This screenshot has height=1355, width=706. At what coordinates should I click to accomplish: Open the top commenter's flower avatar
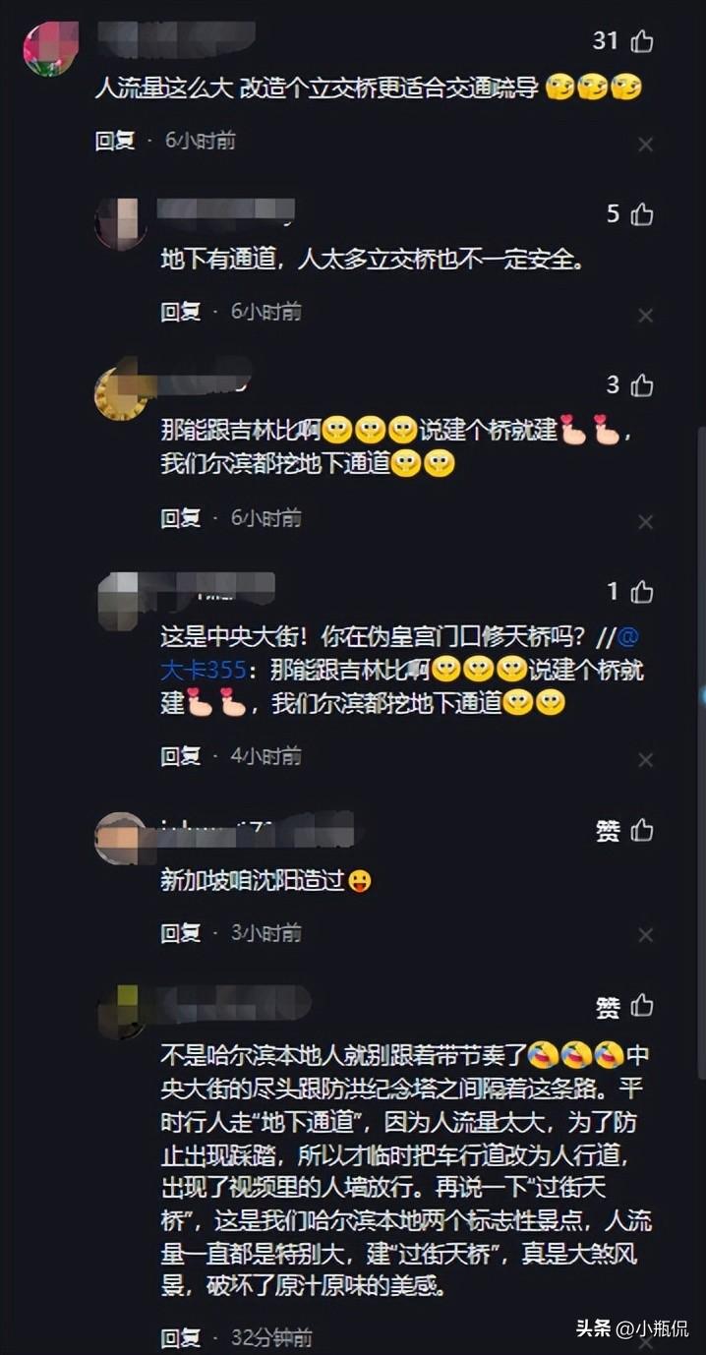coord(51,49)
